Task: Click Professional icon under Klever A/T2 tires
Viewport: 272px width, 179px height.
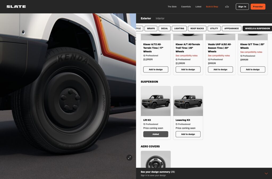Action: [x=144, y=56]
